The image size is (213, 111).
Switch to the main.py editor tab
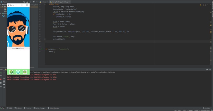(x=43, y=2)
